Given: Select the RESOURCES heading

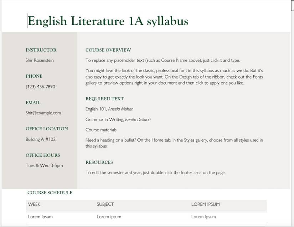Looking at the screenshot, I should coord(99,162).
